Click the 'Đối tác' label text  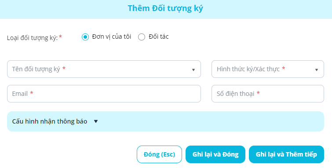click(x=159, y=37)
